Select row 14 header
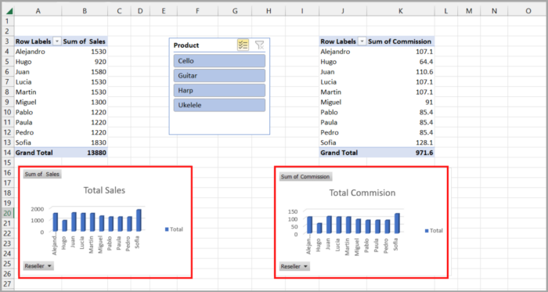The image size is (548, 292). coord(7,153)
